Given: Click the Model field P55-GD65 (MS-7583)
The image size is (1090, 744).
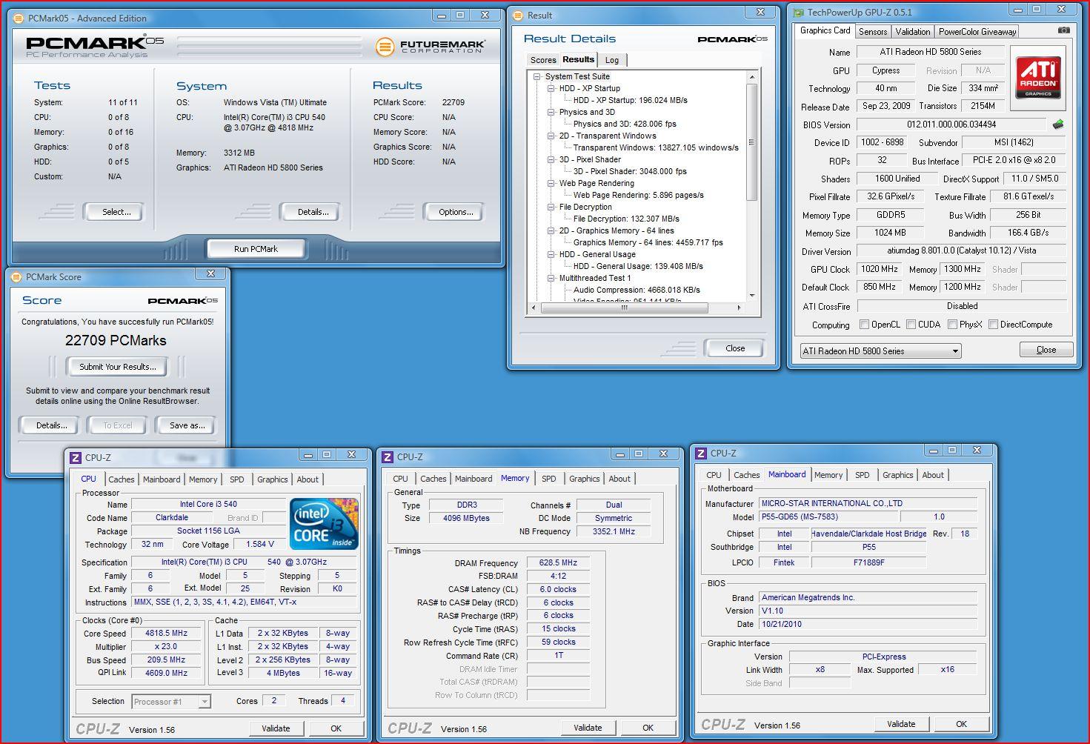Looking at the screenshot, I should pyautogui.click(x=827, y=517).
